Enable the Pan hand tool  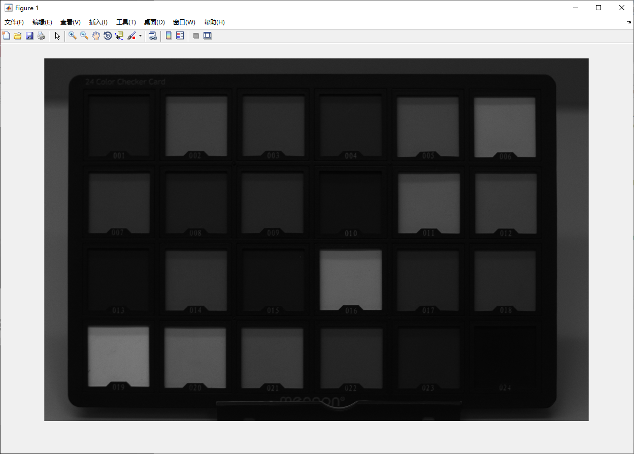(96, 36)
